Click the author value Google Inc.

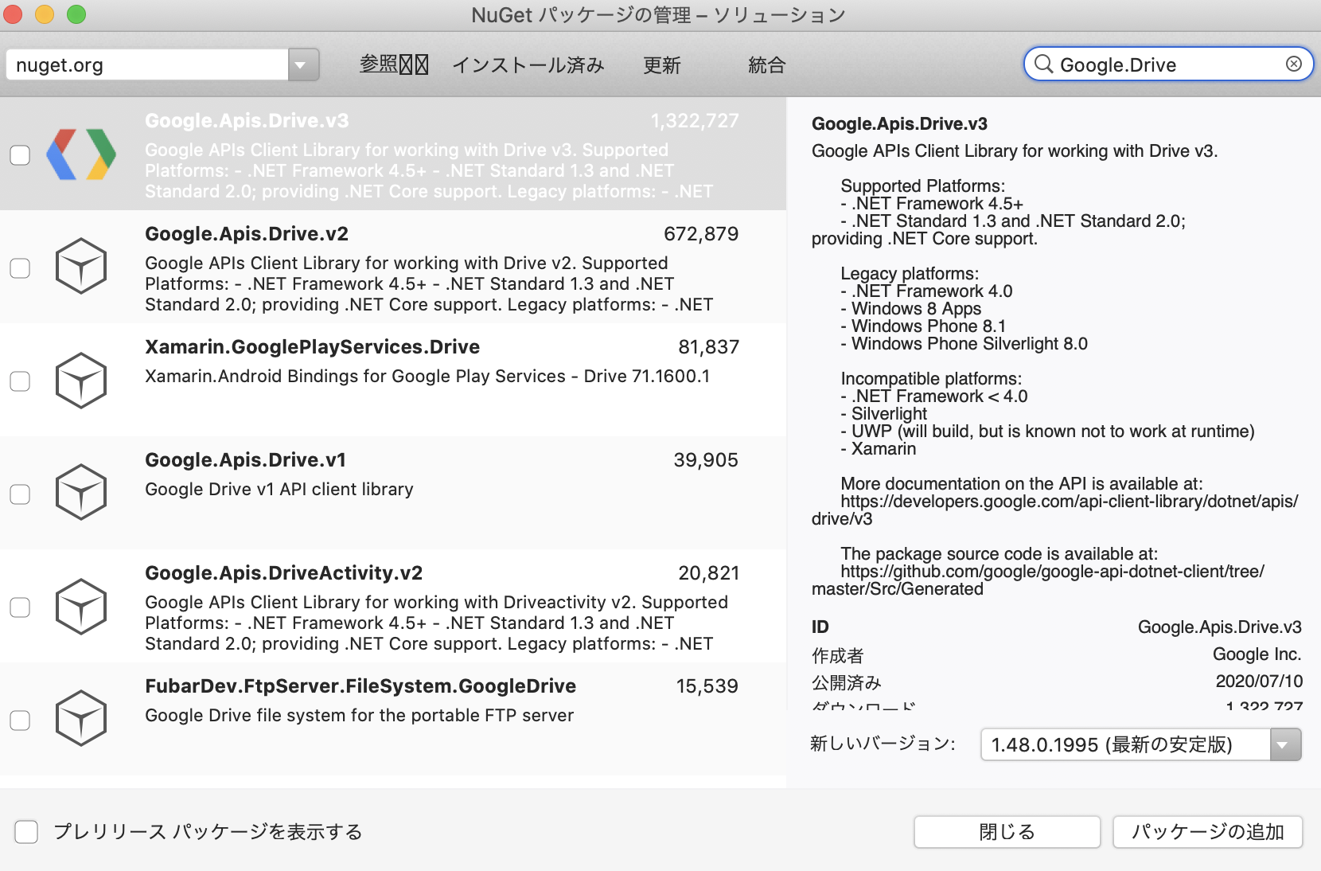coord(1257,654)
